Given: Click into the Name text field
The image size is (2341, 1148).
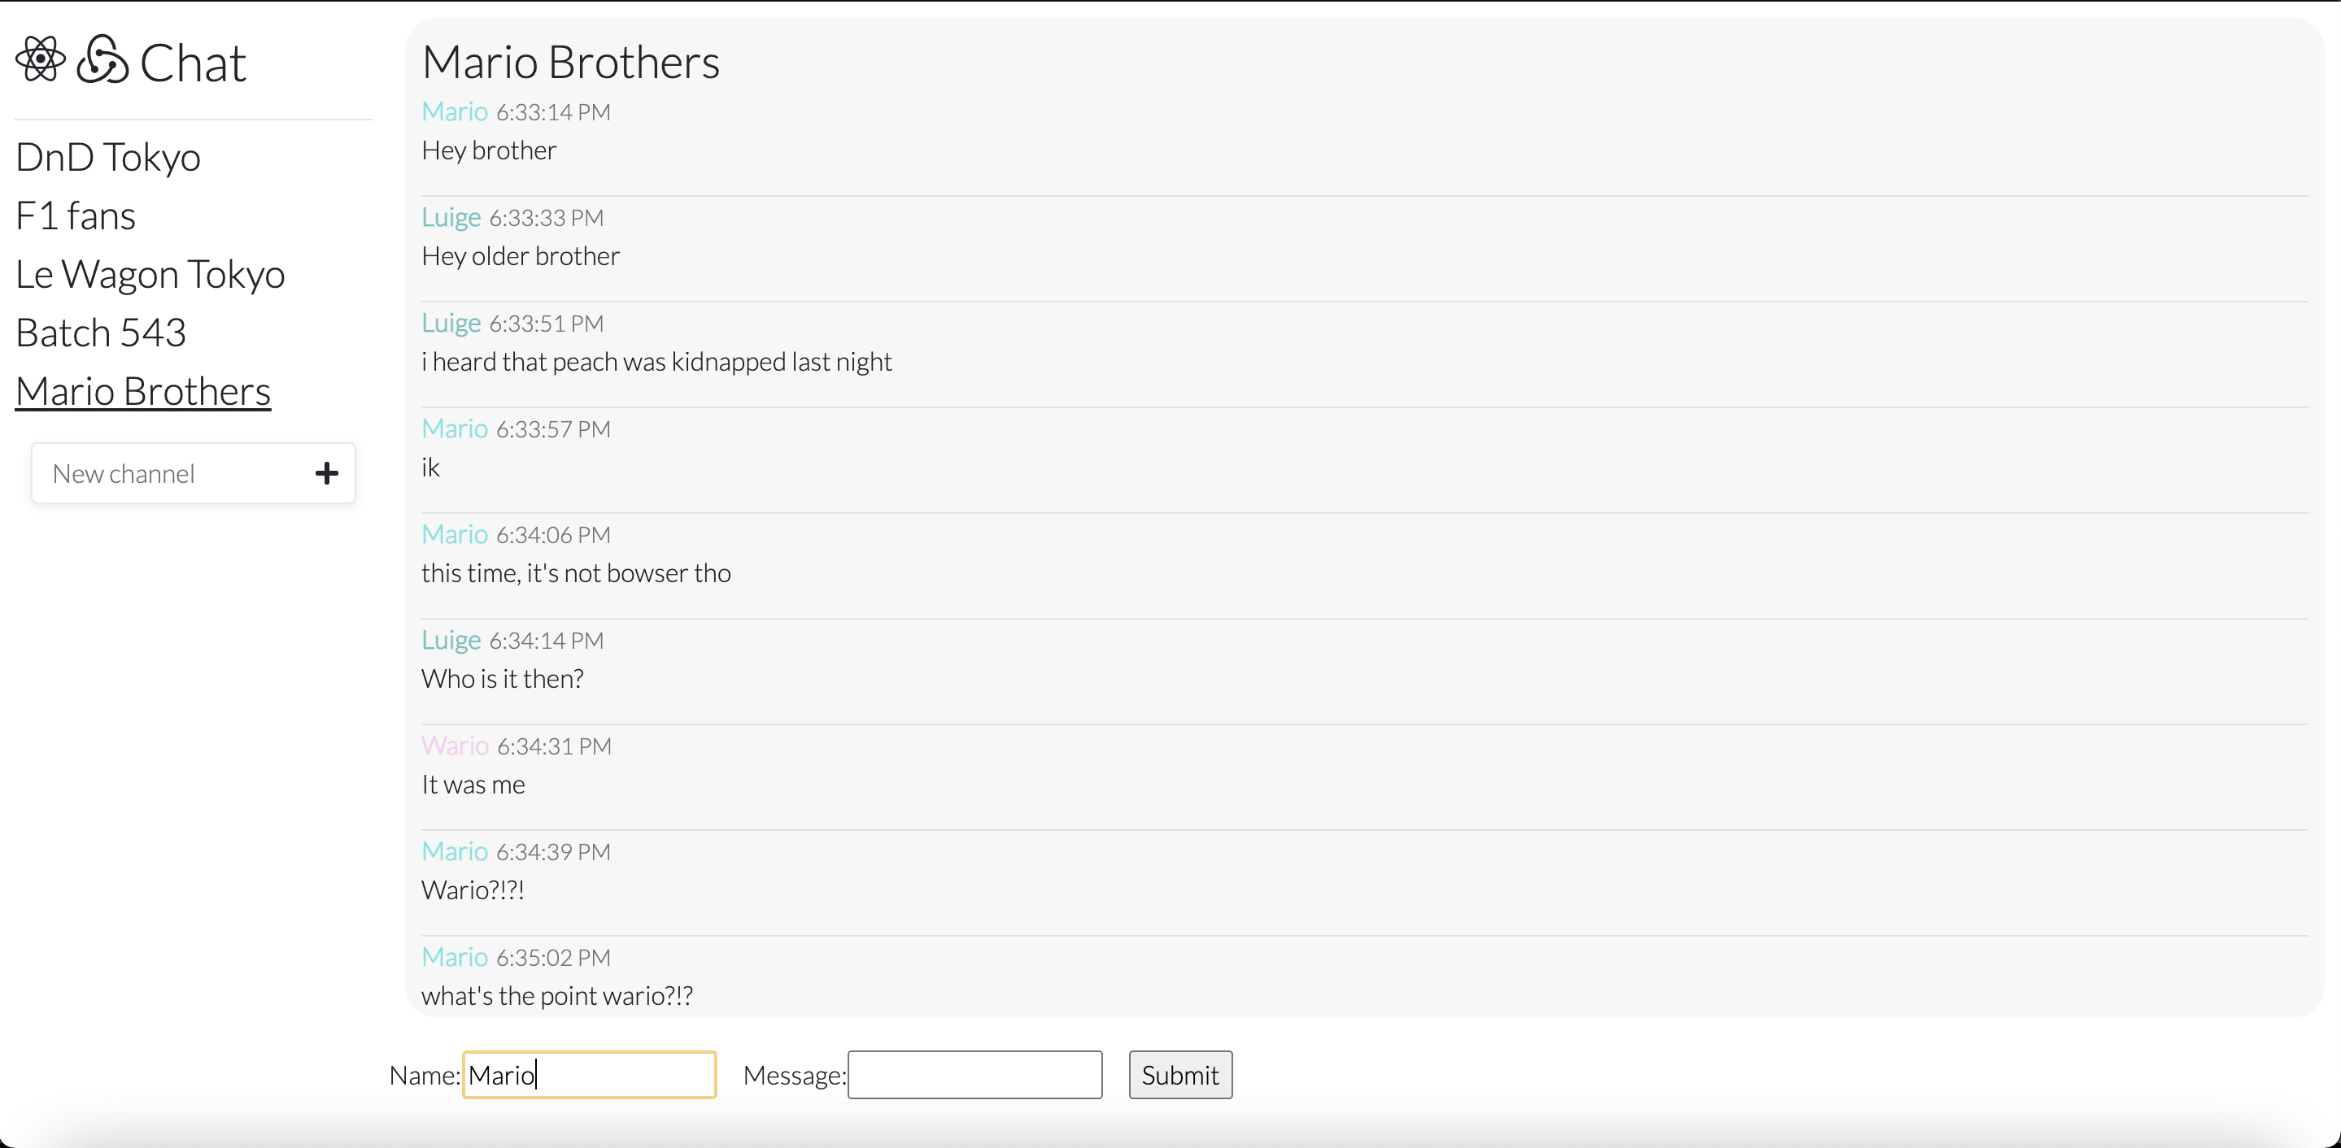Looking at the screenshot, I should (x=589, y=1075).
